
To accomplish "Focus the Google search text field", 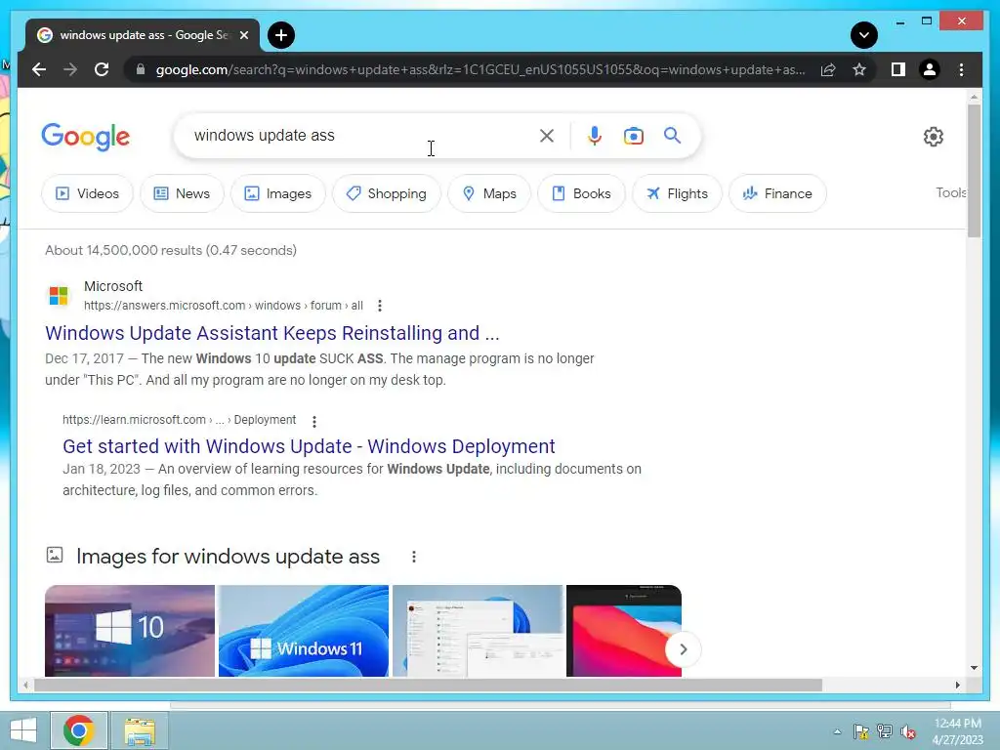I will pyautogui.click(x=363, y=135).
